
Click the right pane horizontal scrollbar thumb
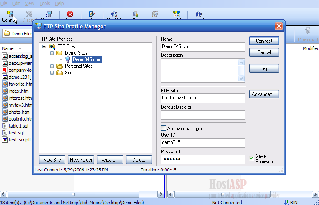click(222, 194)
